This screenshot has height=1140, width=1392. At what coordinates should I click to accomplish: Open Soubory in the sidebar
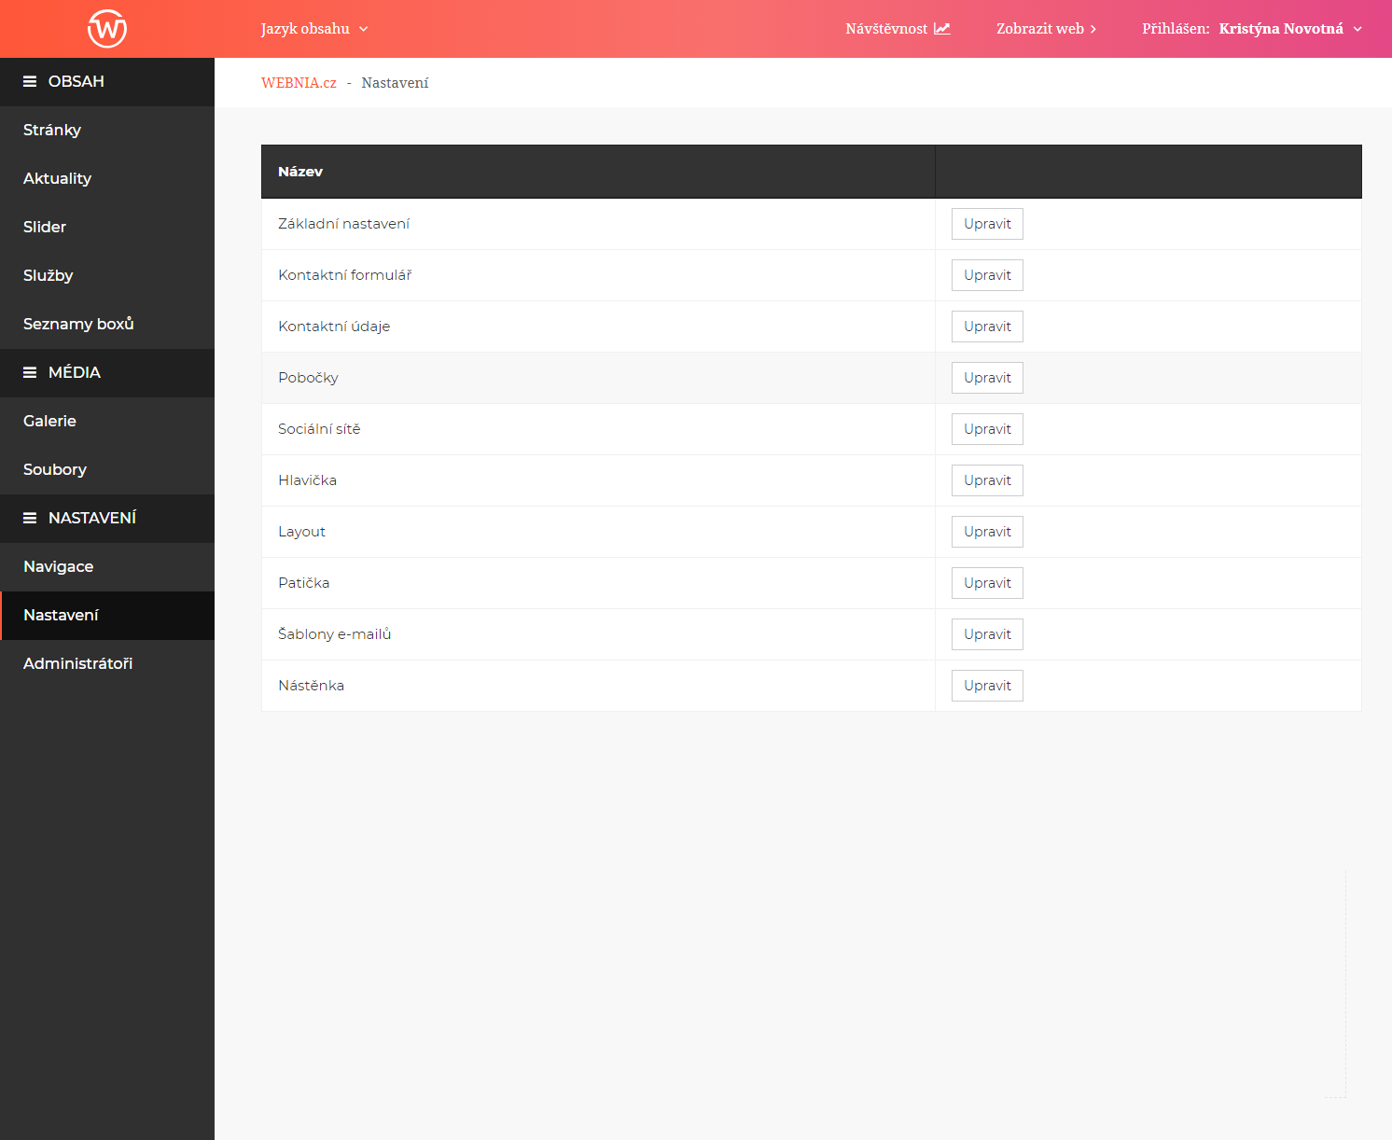pos(107,470)
